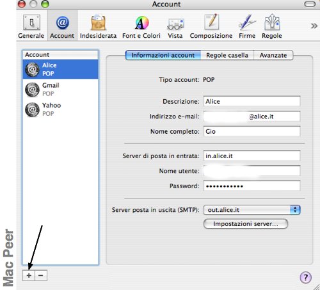Open the Composizione preferences pane

[x=211, y=27]
